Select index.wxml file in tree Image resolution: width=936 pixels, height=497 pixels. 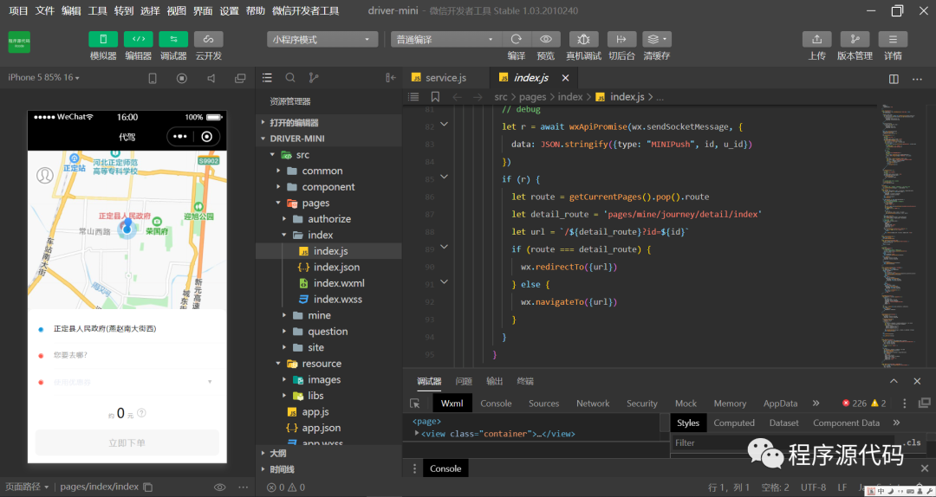(339, 283)
